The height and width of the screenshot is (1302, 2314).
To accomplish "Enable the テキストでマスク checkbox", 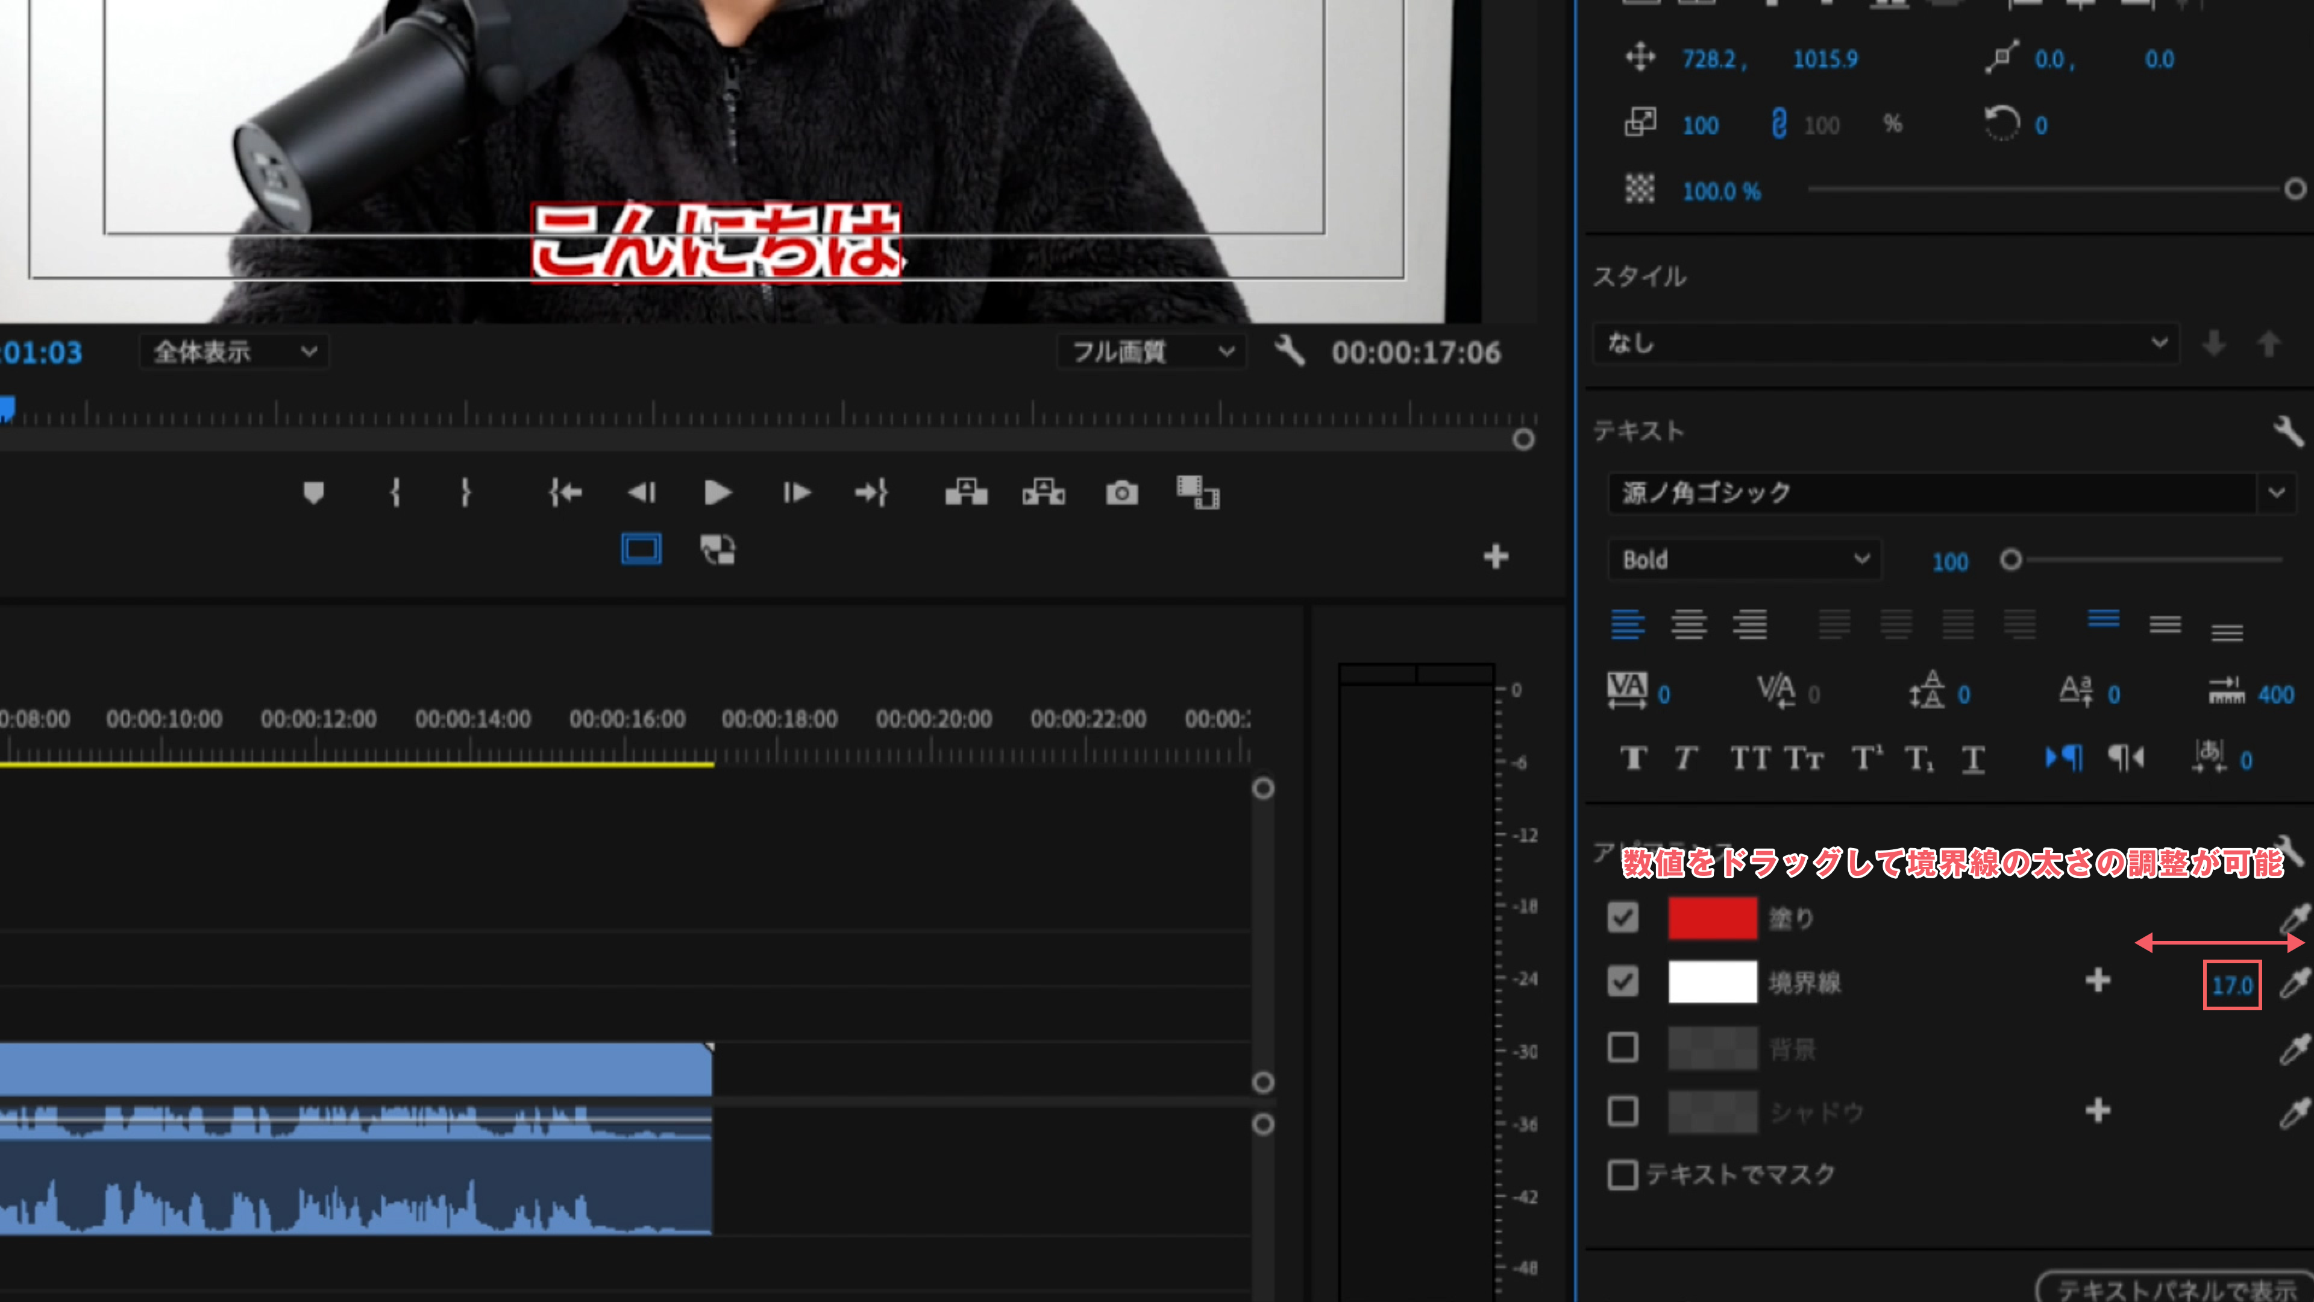I will tap(1622, 1174).
